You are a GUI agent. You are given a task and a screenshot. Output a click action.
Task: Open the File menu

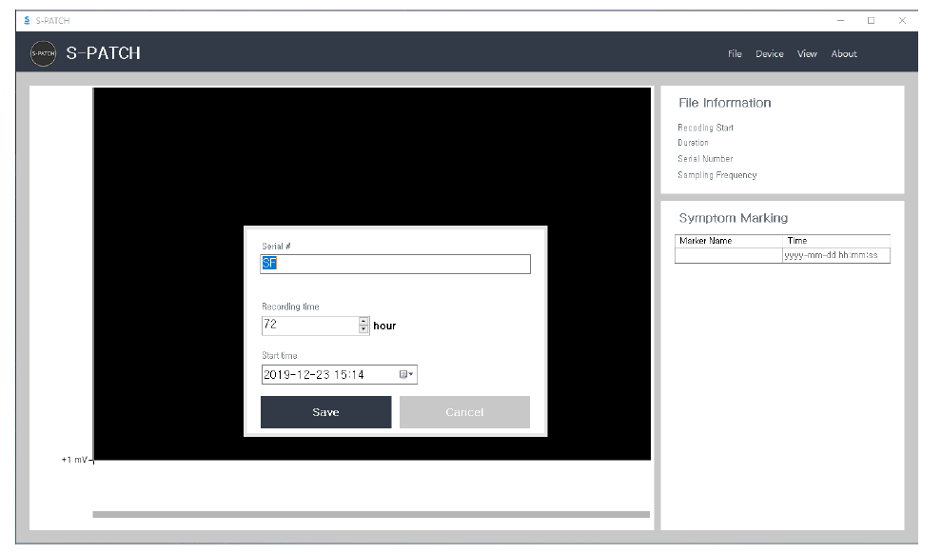coord(735,54)
